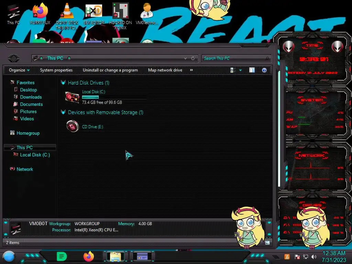Open the Start orb
The image size is (352, 264).
pyautogui.click(x=9, y=256)
